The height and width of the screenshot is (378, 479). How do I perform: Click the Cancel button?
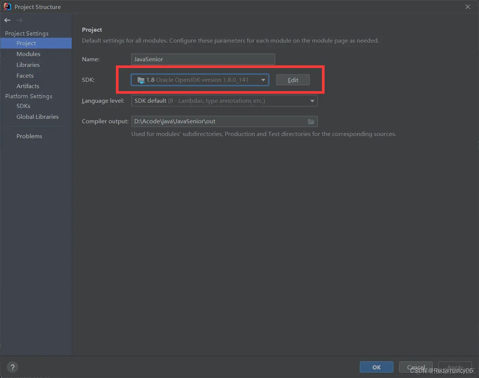pos(416,367)
